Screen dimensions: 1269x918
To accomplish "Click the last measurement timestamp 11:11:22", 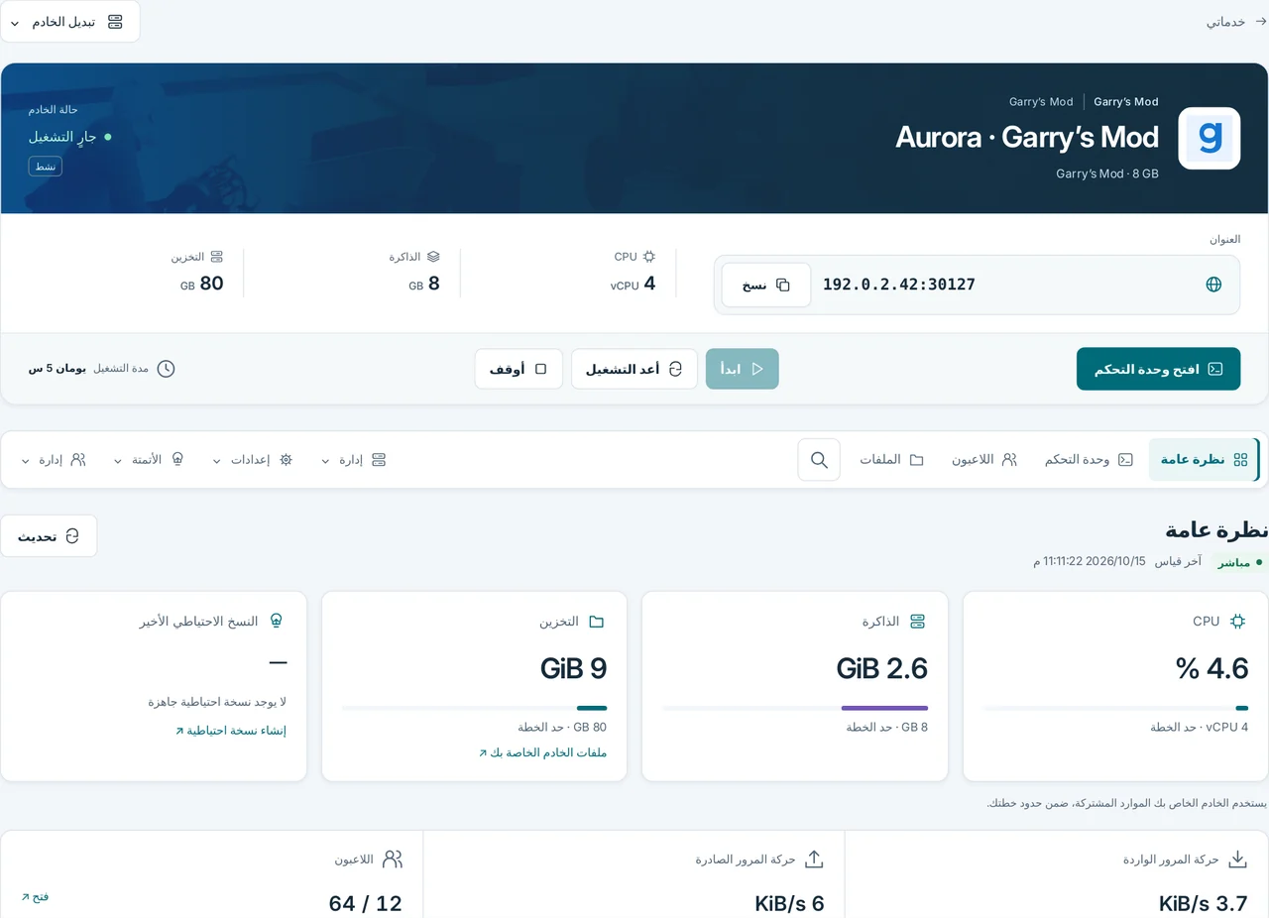I will (1090, 561).
